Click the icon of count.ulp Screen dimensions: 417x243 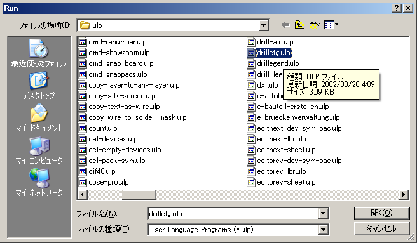83,129
